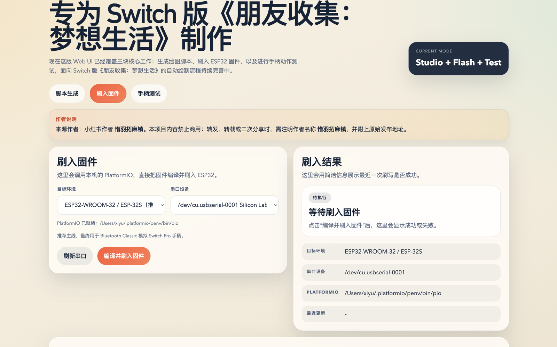This screenshot has width=557, height=347.
Task: Click the result value ESP32-WROOM-32 / ESP-32S
Action: (383, 251)
